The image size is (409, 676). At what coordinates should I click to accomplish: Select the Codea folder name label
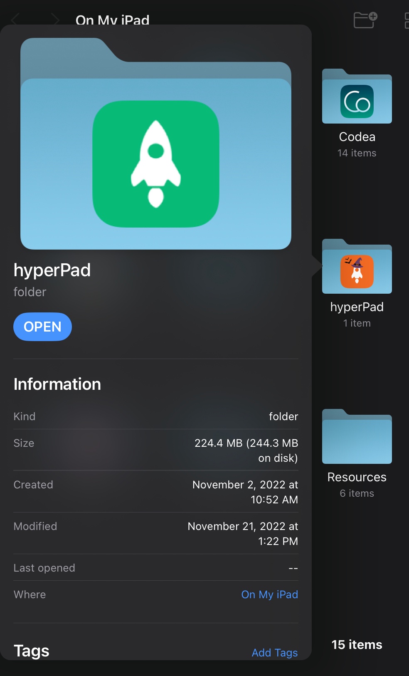click(357, 137)
